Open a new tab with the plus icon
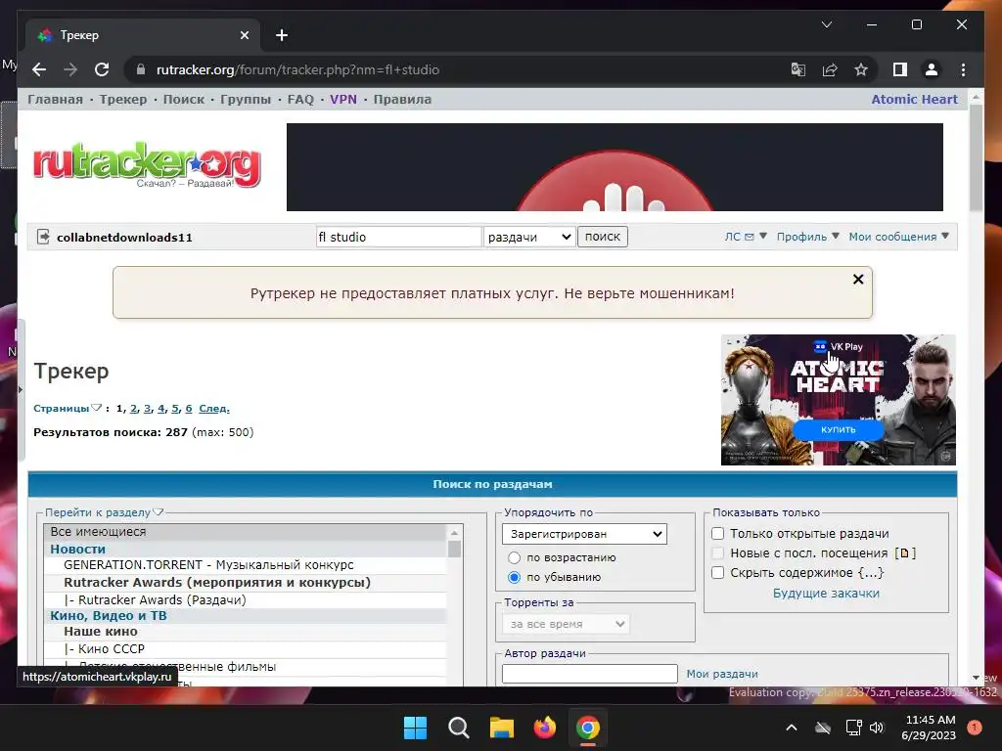1002x751 pixels. click(282, 35)
